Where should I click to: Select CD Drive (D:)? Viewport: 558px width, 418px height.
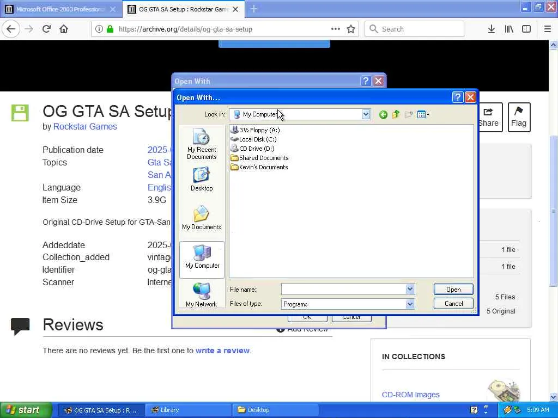pos(252,149)
